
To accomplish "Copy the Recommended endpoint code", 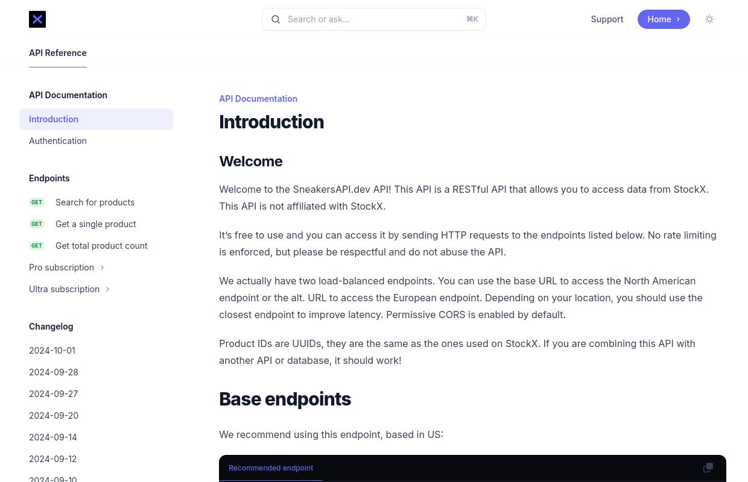I will [x=708, y=468].
